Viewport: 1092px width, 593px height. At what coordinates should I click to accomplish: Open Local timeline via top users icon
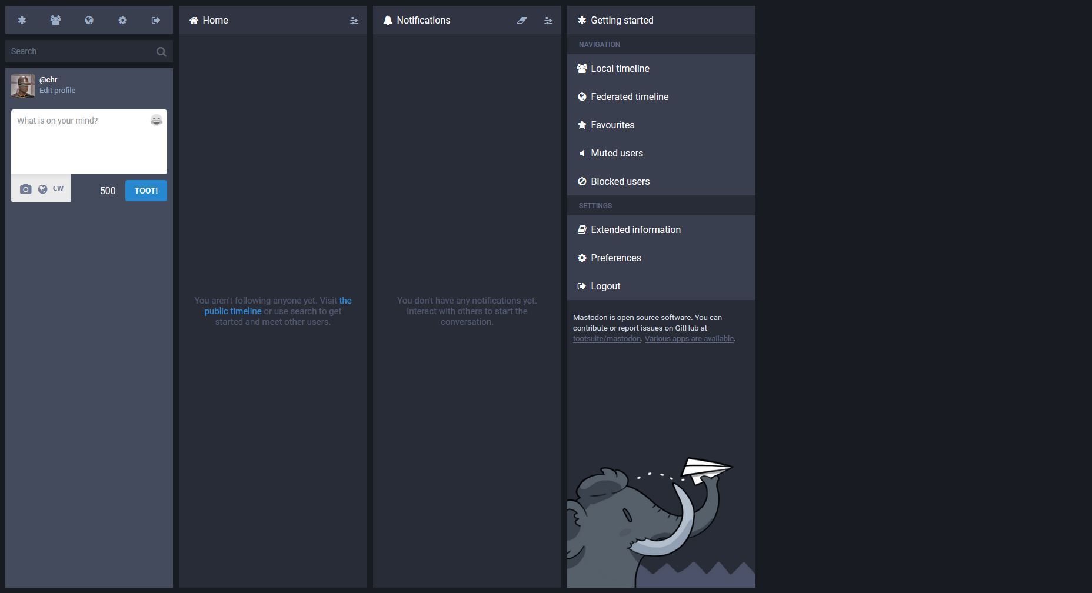coord(55,20)
